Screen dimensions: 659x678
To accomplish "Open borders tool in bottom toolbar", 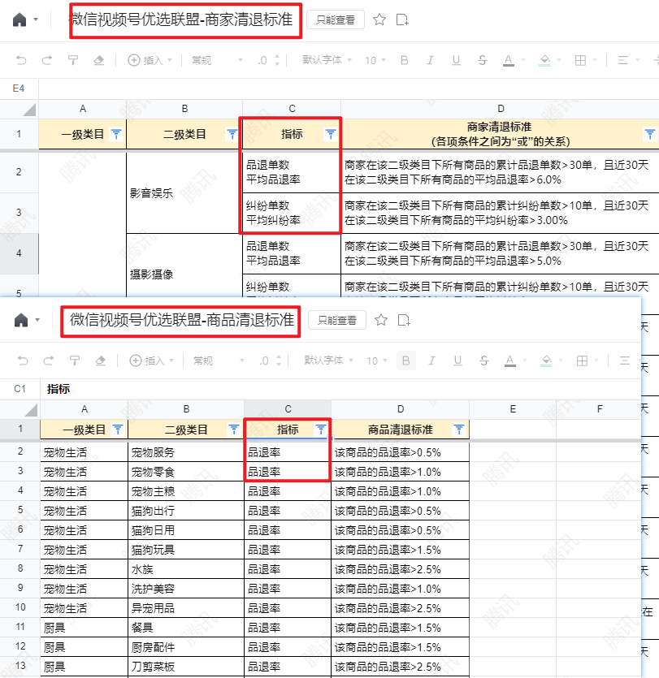I will 583,361.
